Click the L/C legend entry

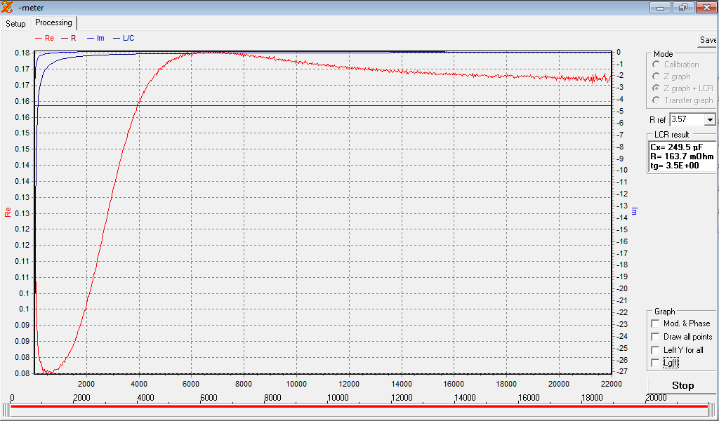pyautogui.click(x=124, y=39)
